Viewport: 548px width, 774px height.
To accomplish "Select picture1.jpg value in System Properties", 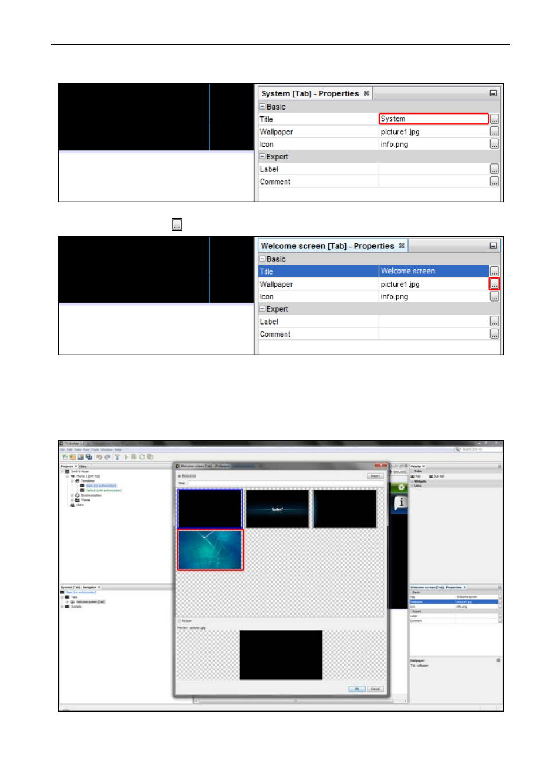I will coord(400,132).
